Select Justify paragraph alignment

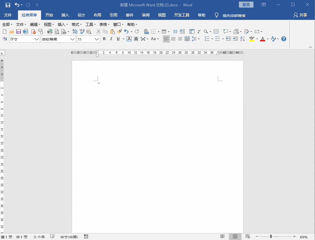click(x=173, y=39)
